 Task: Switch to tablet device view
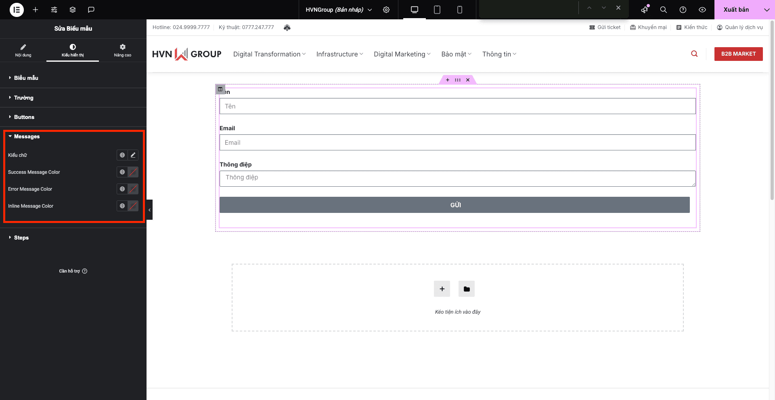(x=437, y=10)
